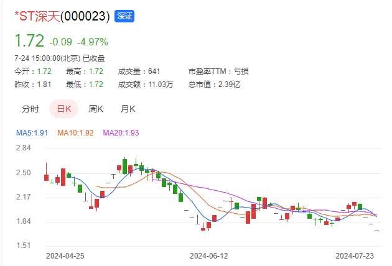Click the 2.17 y-axis label
Viewport: 392px width, 266px height.
click(24, 197)
